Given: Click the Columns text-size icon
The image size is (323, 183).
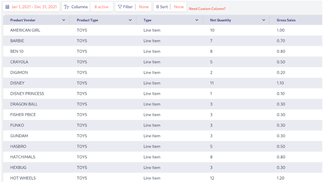Looking at the screenshot, I should (67, 7).
